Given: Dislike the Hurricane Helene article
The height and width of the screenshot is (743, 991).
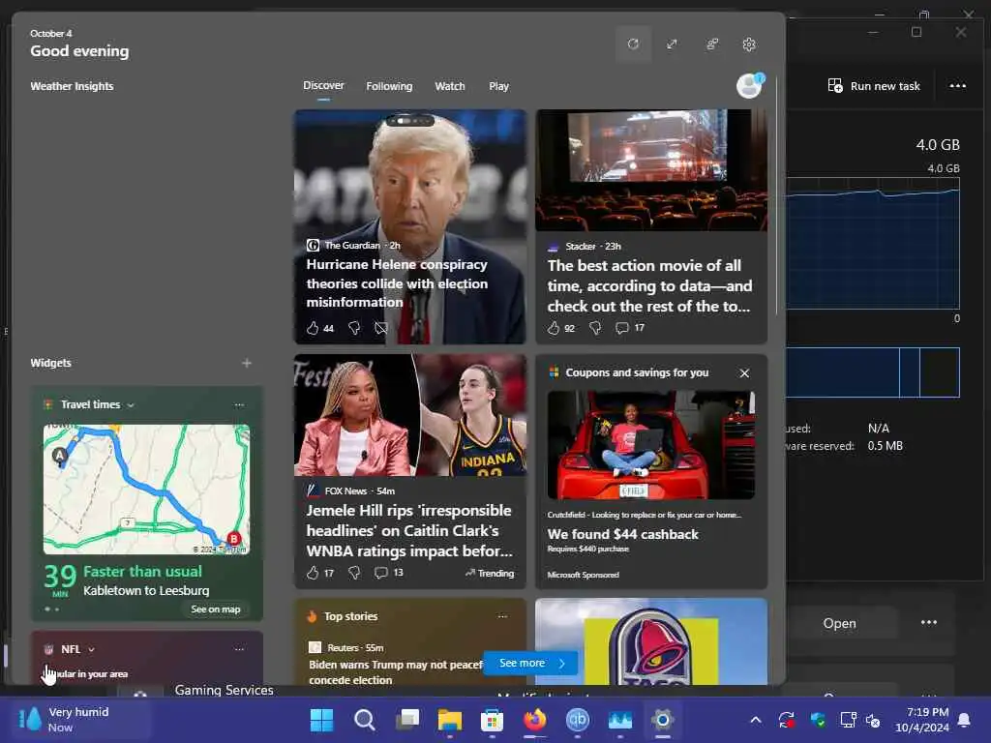Looking at the screenshot, I should click(x=354, y=328).
